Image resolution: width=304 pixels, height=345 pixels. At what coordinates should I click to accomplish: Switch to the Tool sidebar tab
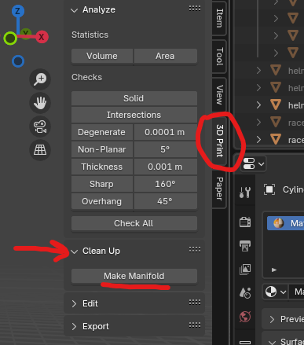[219, 57]
